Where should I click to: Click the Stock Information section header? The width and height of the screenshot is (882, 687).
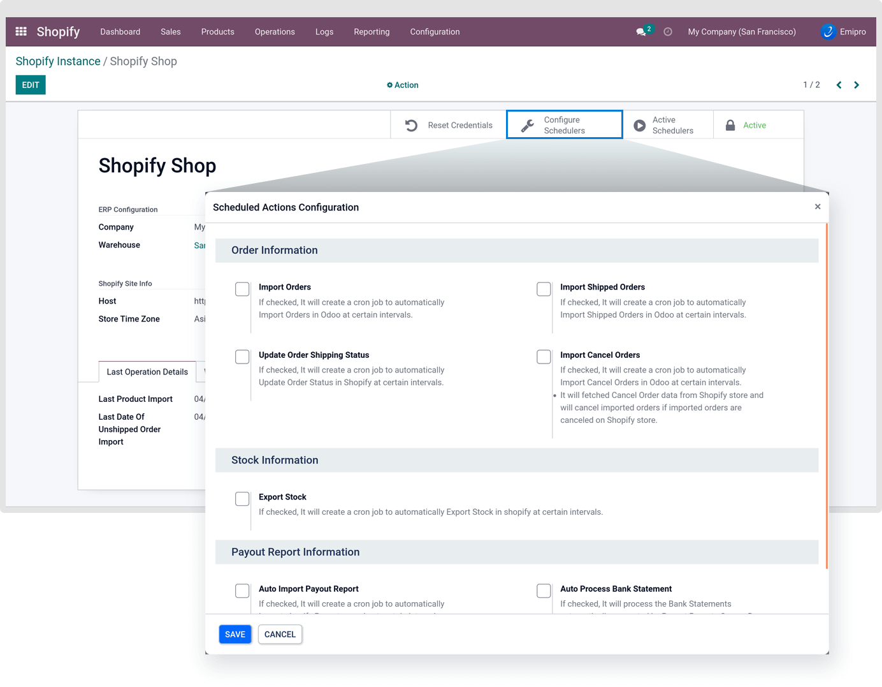[x=517, y=460]
